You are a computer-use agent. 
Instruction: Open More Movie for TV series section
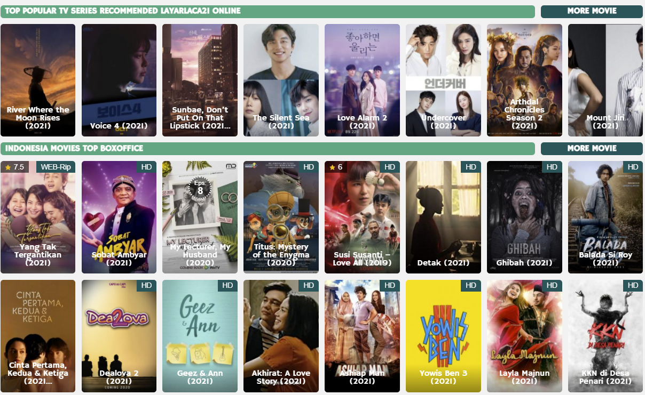click(x=592, y=11)
